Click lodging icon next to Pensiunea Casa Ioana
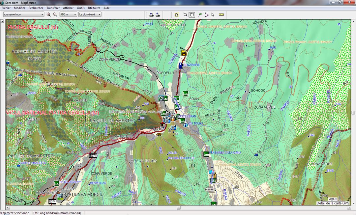 206,154
